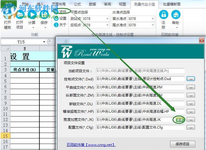Browse for 配置文件(*.Cfg)

pos(191,127)
